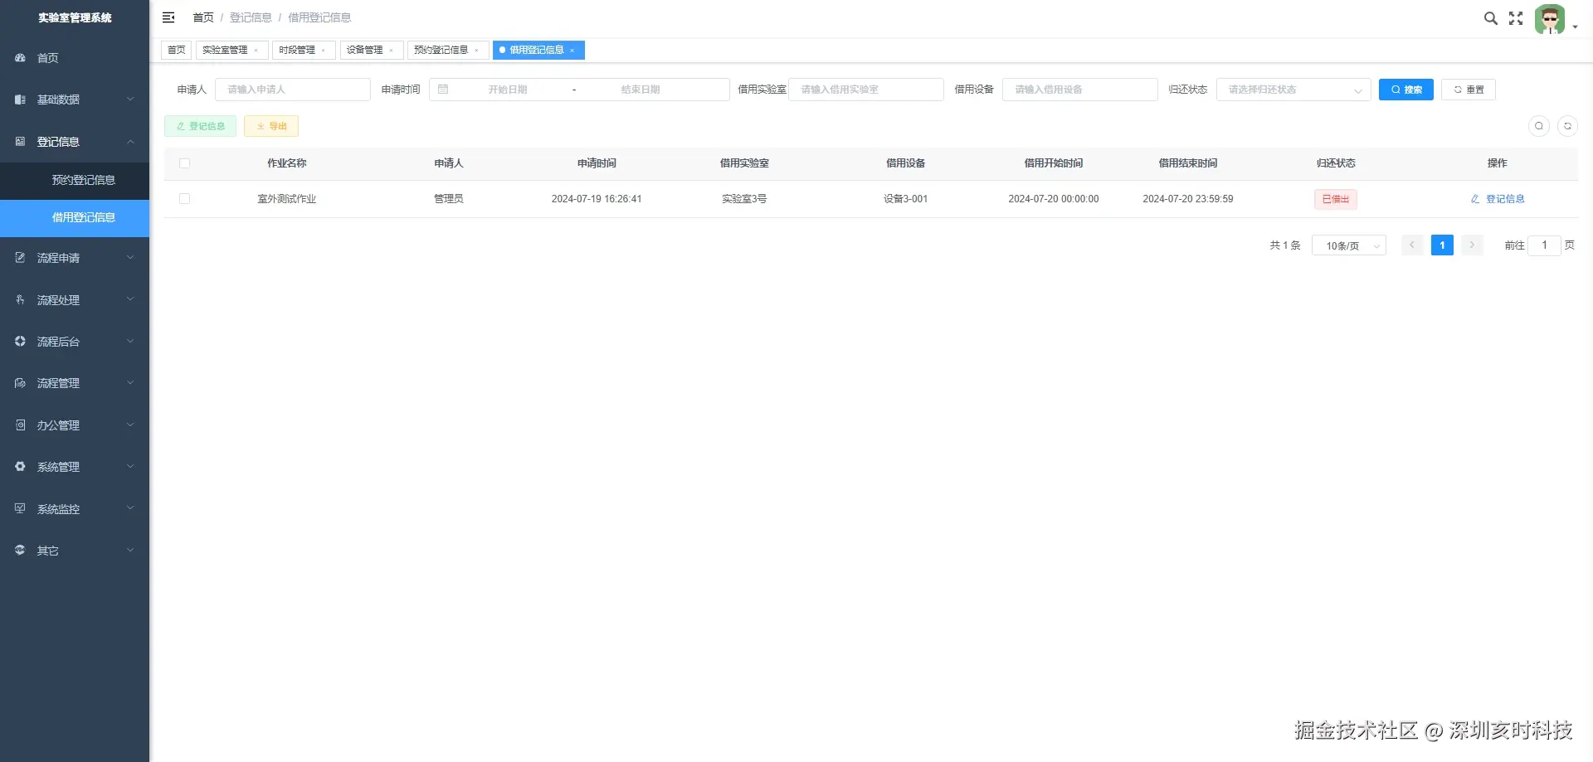The width and height of the screenshot is (1593, 762).
Task: Expand the 流程申请 menu
Action: pos(75,258)
